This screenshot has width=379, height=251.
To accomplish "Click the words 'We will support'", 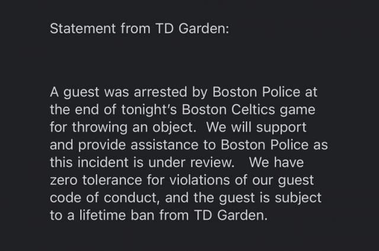I will [x=256, y=128].
